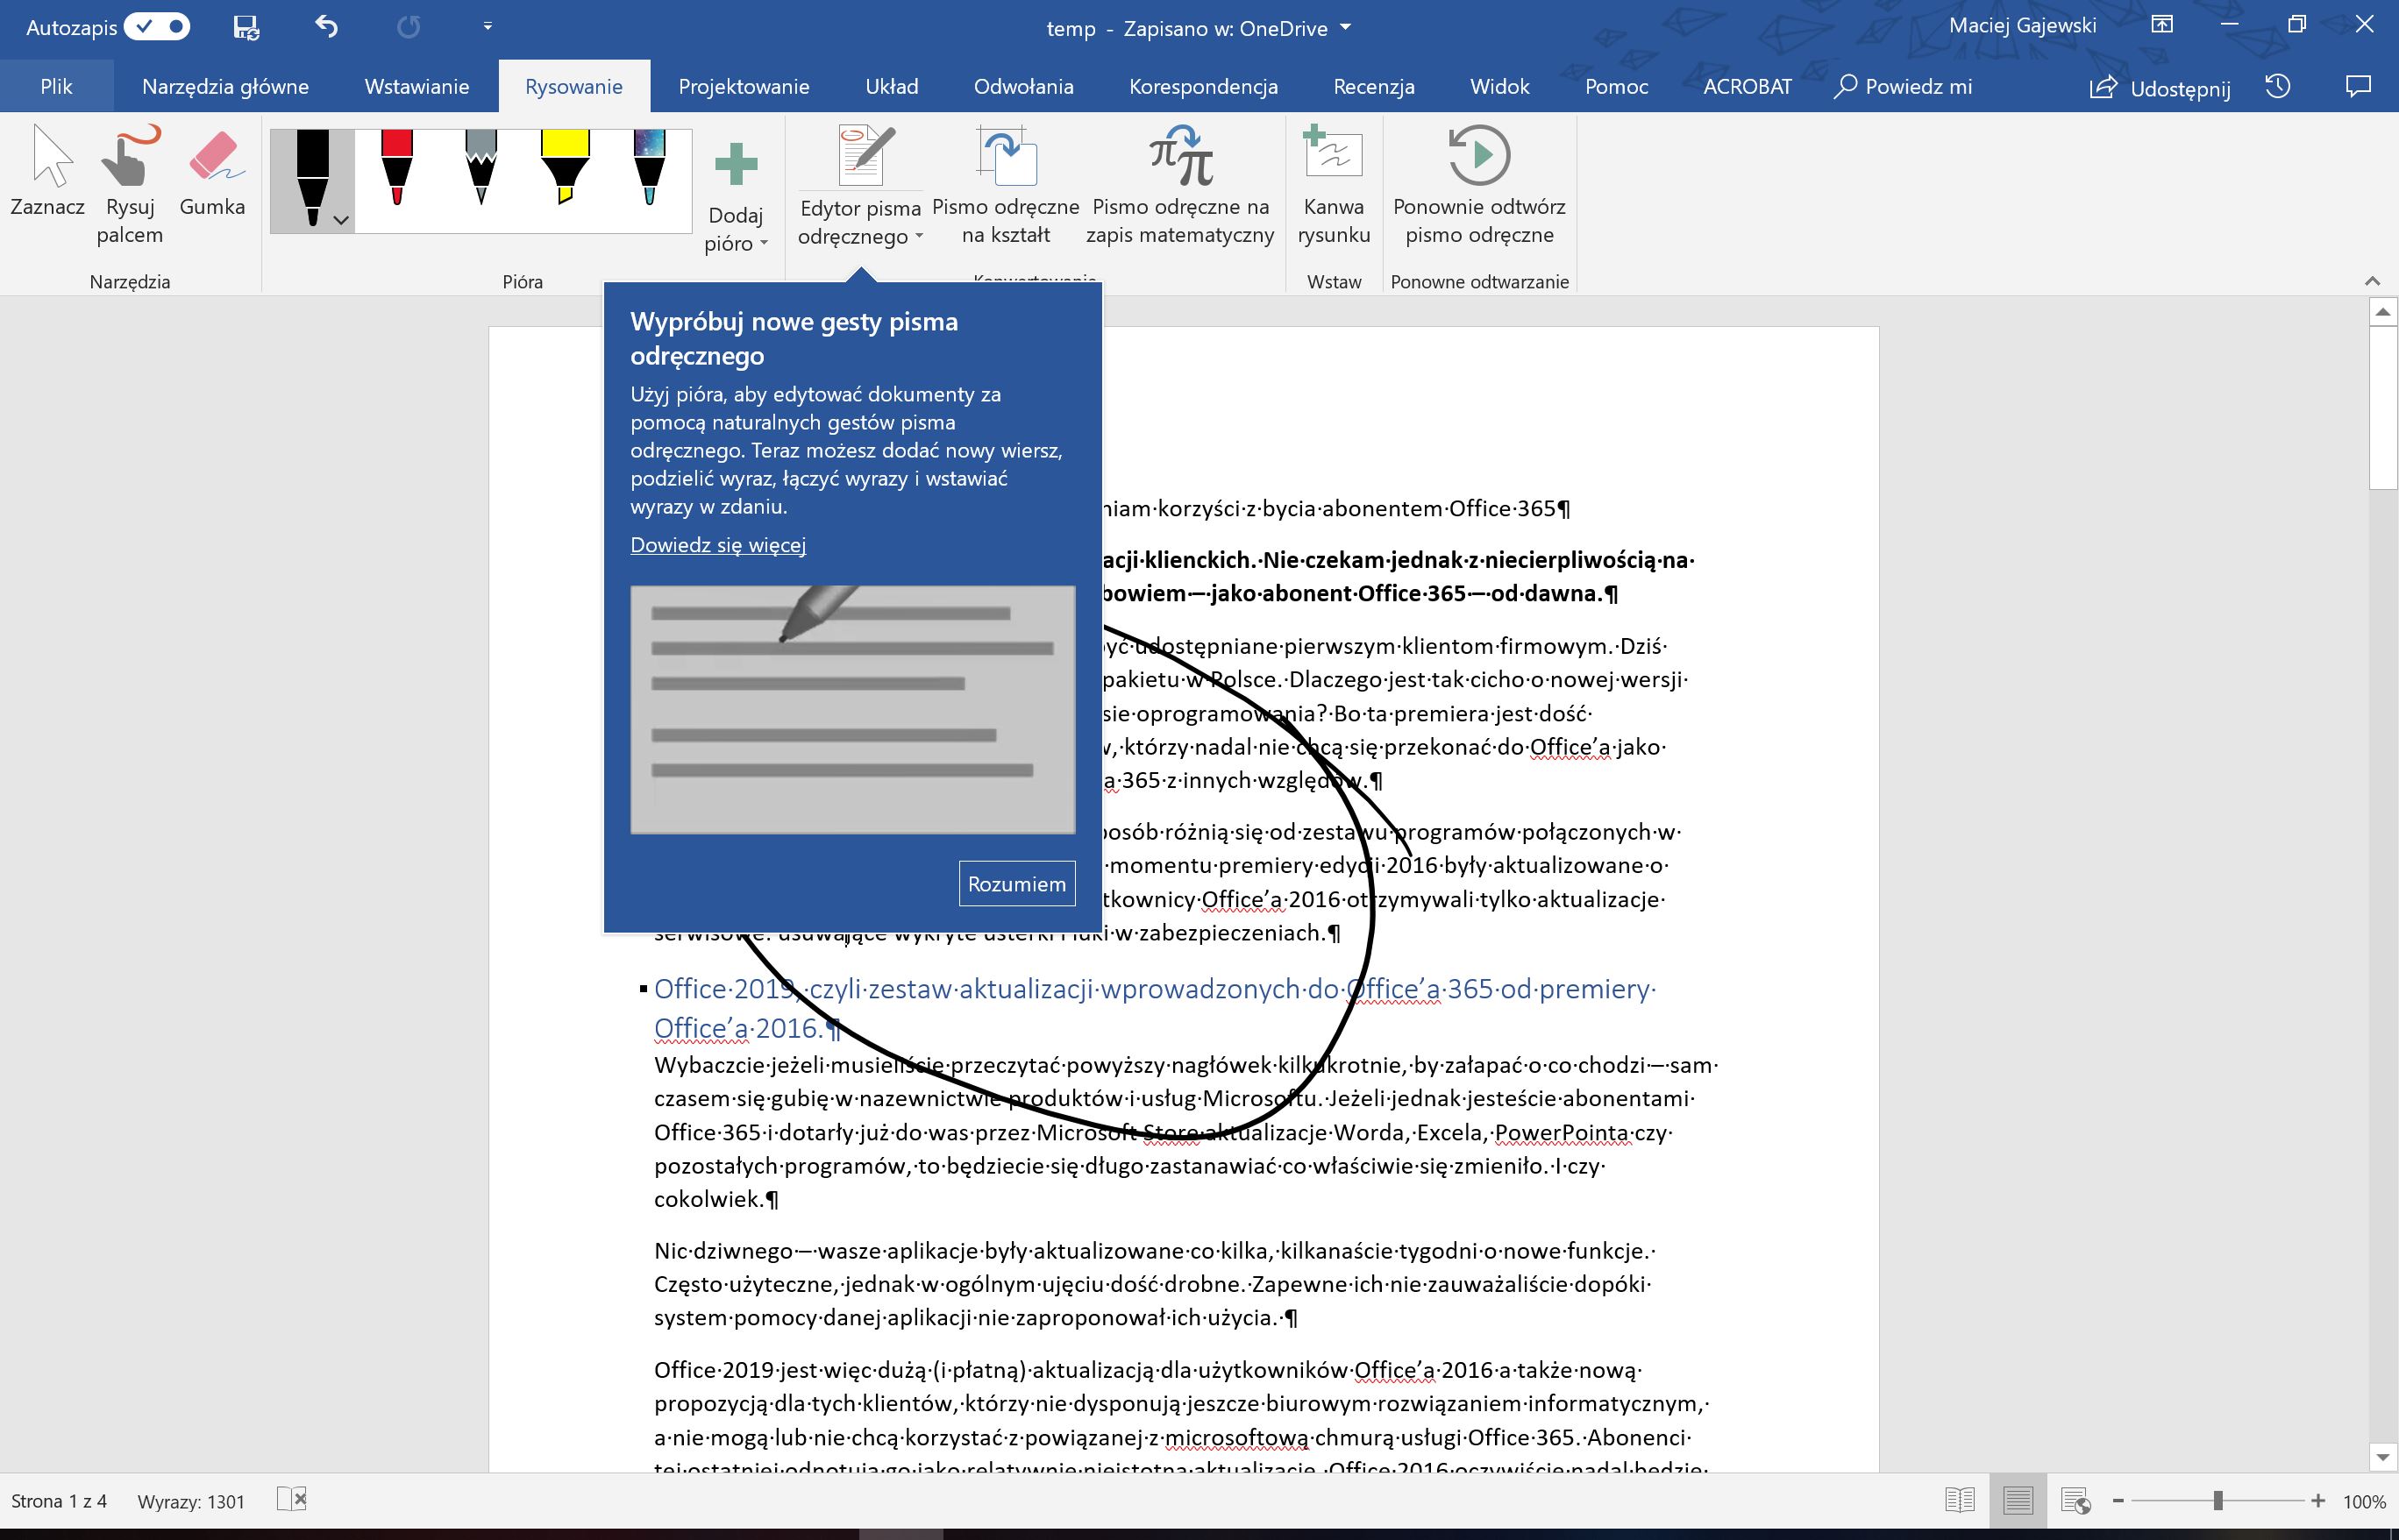Click the scrollbar down arrow
This screenshot has width=2399, height=1540.
tap(2383, 1457)
